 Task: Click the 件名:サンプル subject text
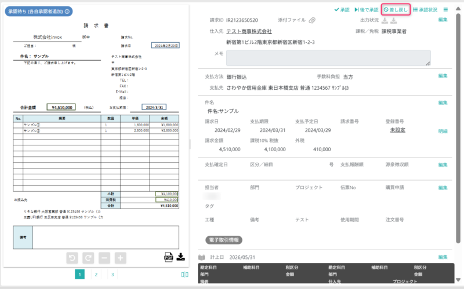pyautogui.click(x=223, y=111)
